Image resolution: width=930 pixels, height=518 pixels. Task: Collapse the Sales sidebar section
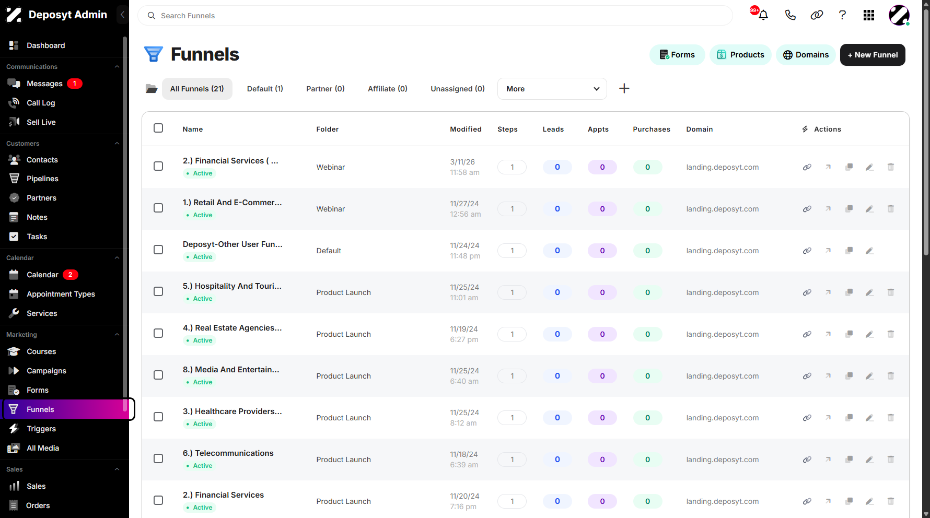point(117,469)
